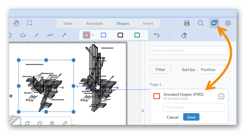Pick the polyline drawing tool
Viewport: 246px width, 134px height.
click(x=50, y=35)
